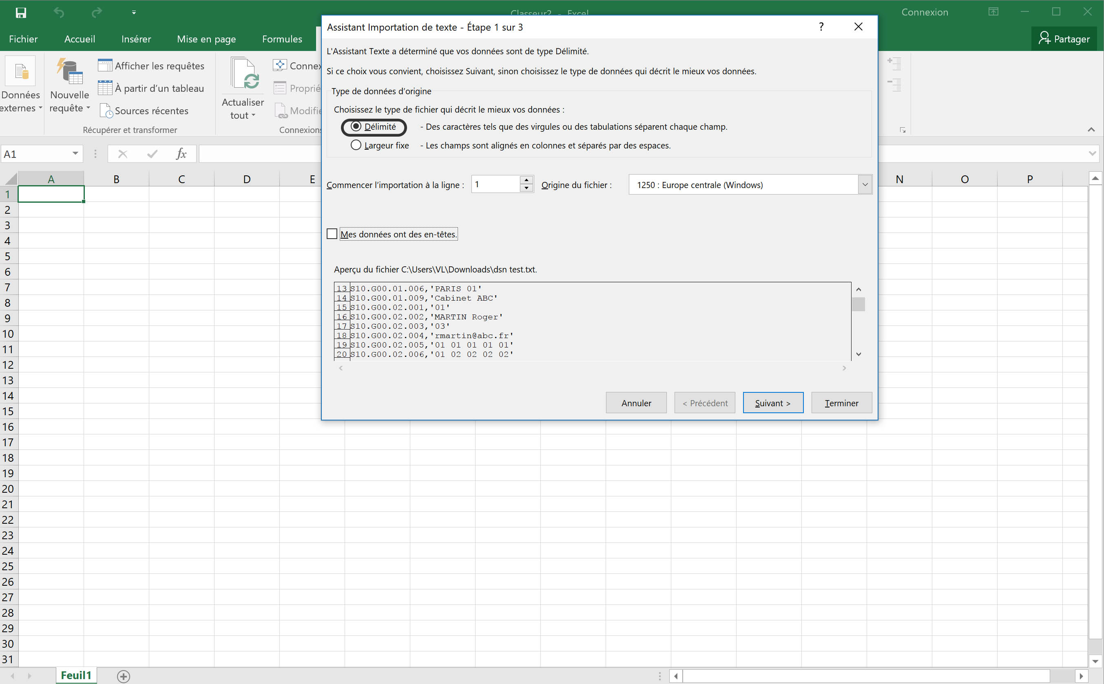Click the Undo arrow icon
This screenshot has width=1104, height=684.
59,13
